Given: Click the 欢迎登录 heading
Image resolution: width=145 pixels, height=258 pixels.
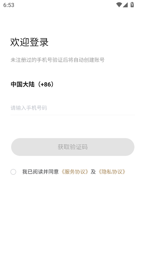Looking at the screenshot, I should click(30, 42).
